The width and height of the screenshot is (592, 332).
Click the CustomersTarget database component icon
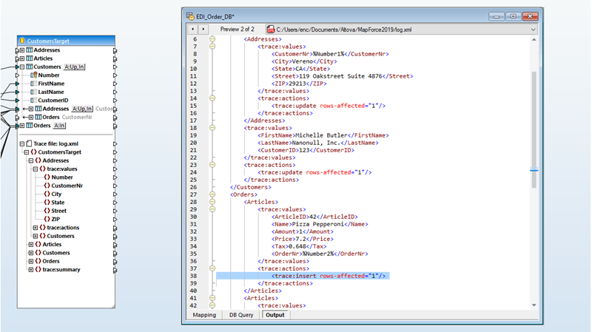pyautogui.click(x=24, y=41)
